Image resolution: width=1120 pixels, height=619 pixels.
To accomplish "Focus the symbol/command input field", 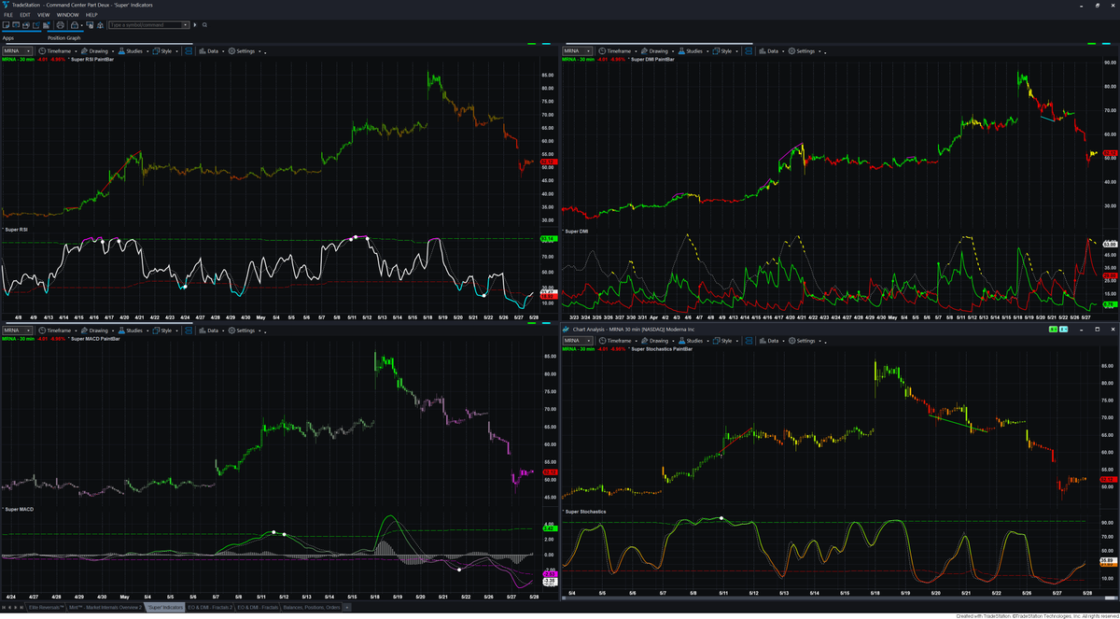I will click(144, 25).
